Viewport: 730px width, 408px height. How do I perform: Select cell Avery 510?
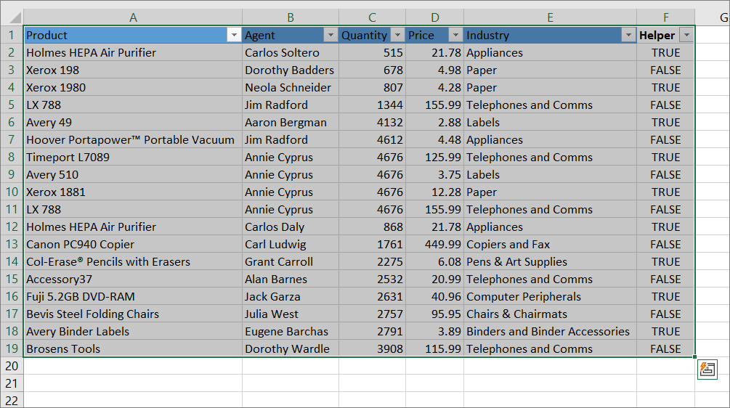click(x=133, y=174)
